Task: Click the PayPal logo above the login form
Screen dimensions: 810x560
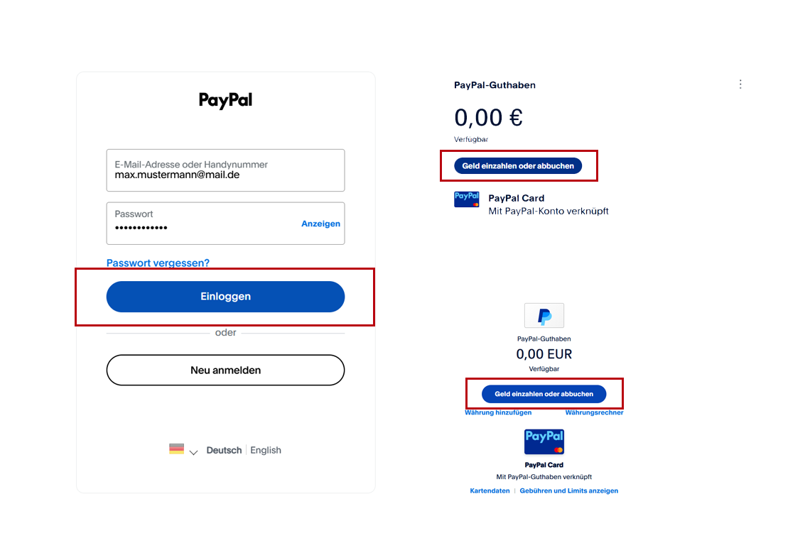Action: [225, 101]
